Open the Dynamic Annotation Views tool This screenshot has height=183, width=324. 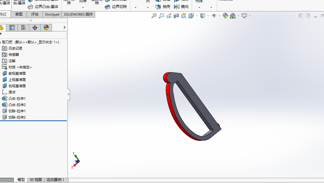tap(183, 16)
